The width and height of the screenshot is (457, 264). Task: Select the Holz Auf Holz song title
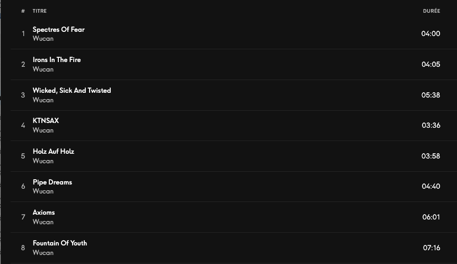pos(53,152)
